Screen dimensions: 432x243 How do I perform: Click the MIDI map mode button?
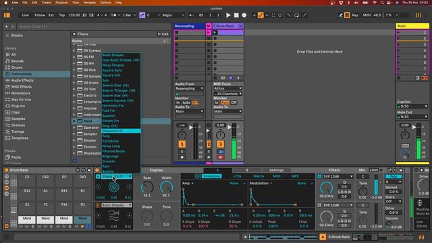pos(367,15)
